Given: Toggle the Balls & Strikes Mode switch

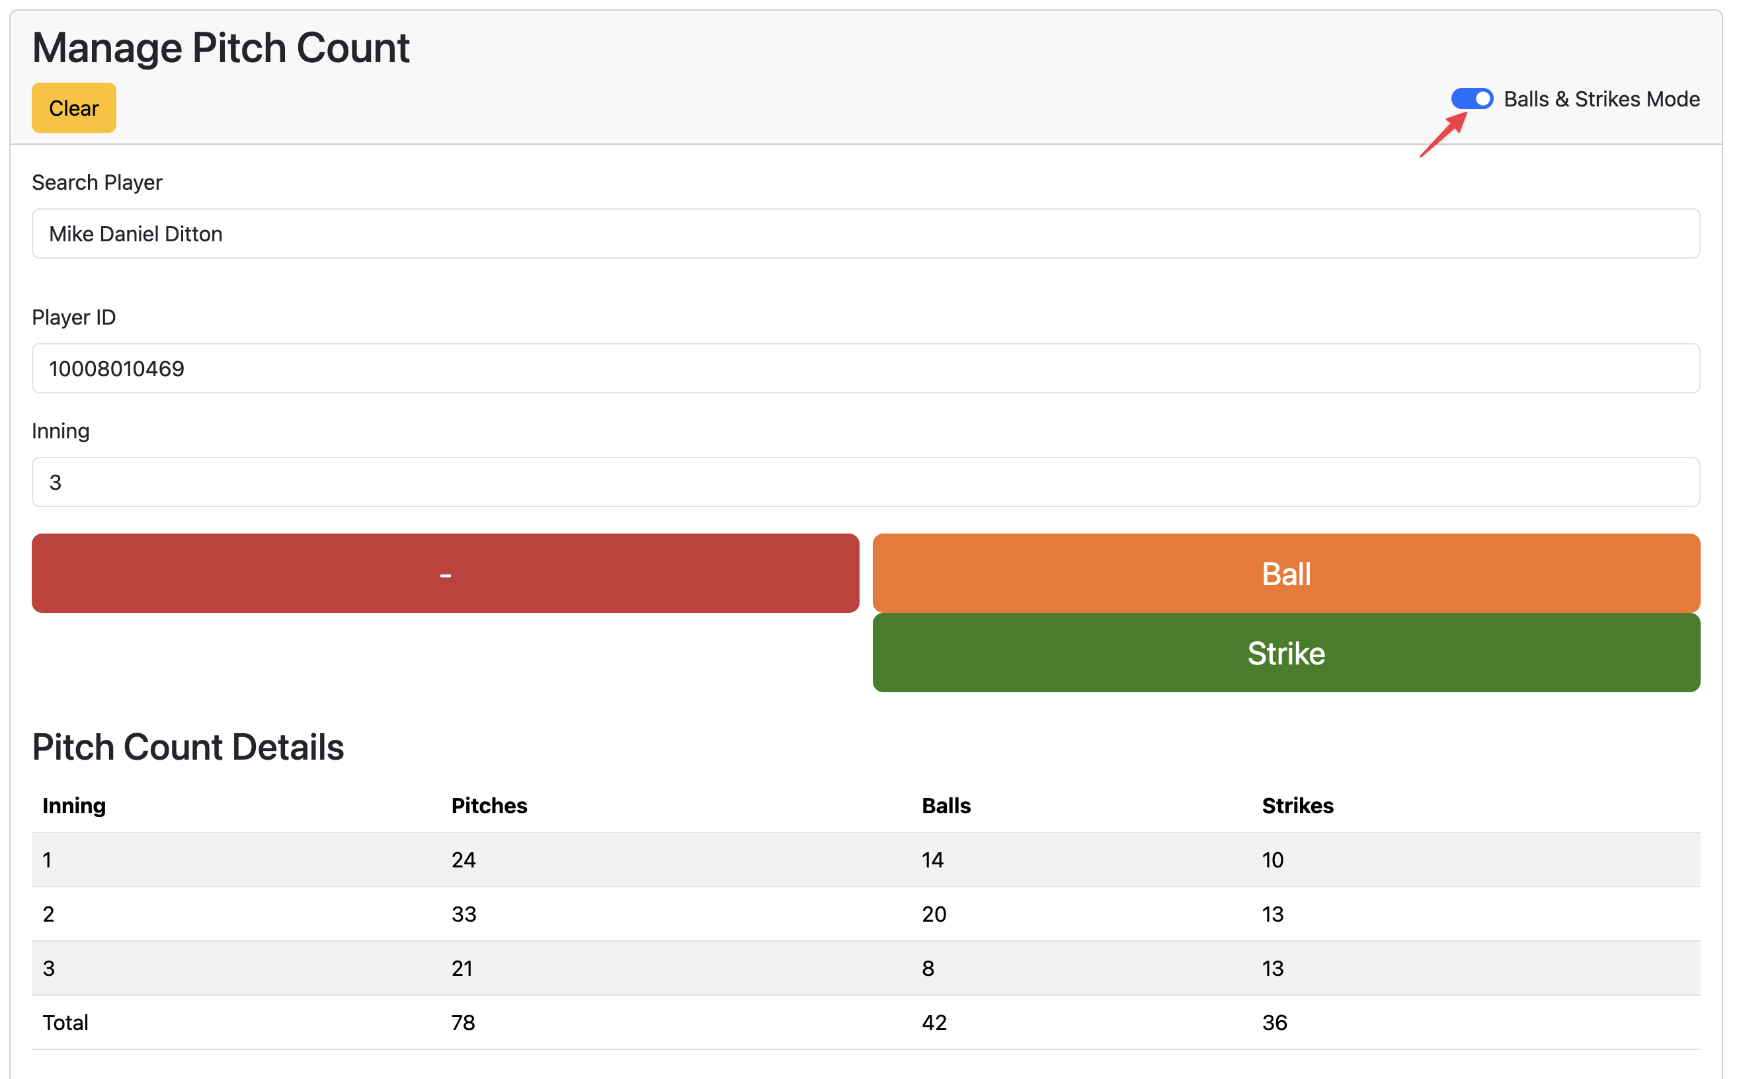Looking at the screenshot, I should [x=1471, y=99].
